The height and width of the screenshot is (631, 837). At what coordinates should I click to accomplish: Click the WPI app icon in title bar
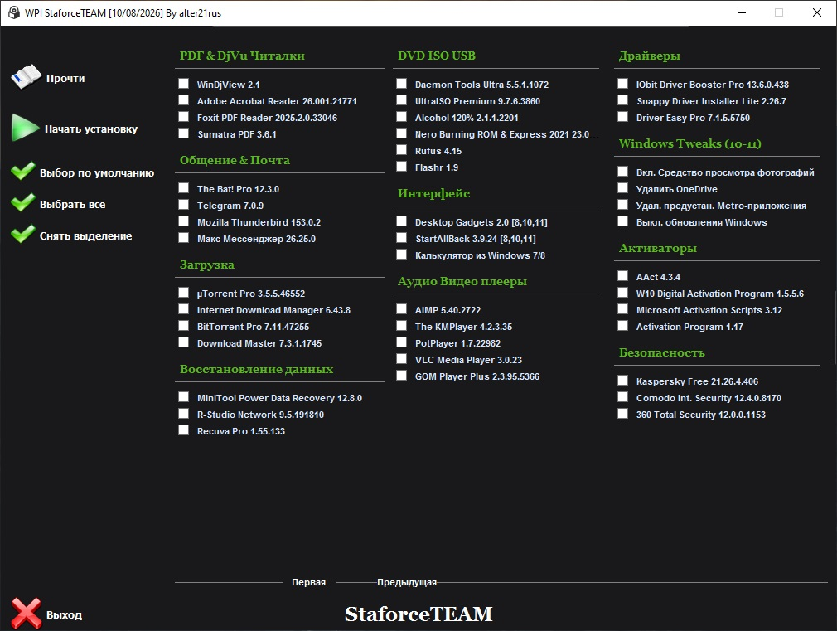tap(14, 12)
